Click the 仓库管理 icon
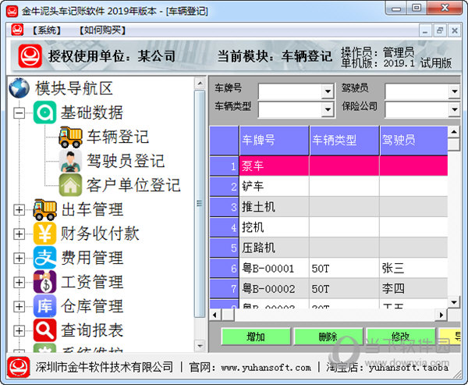468x385 pixels. (x=44, y=306)
